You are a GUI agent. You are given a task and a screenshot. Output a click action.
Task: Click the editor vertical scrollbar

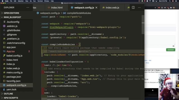[x=143, y=25]
